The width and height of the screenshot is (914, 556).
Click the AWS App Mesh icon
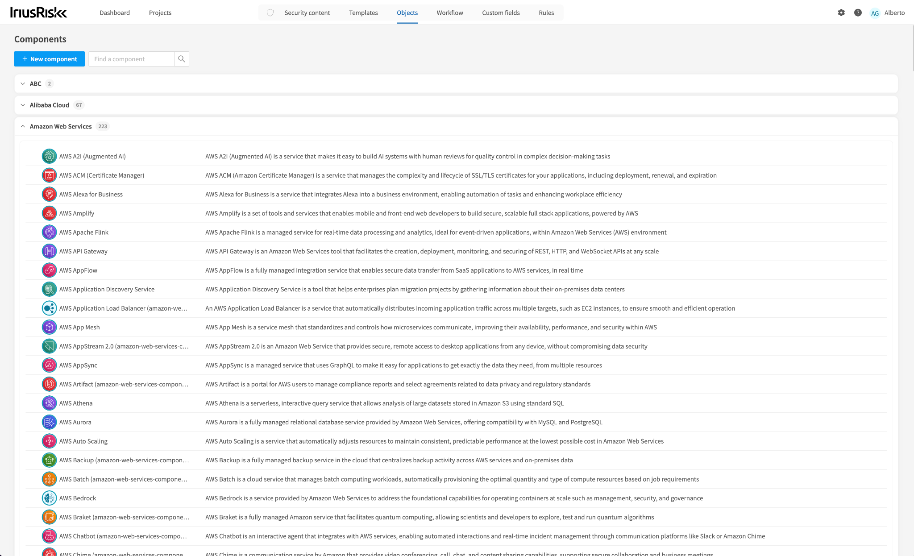(x=49, y=327)
